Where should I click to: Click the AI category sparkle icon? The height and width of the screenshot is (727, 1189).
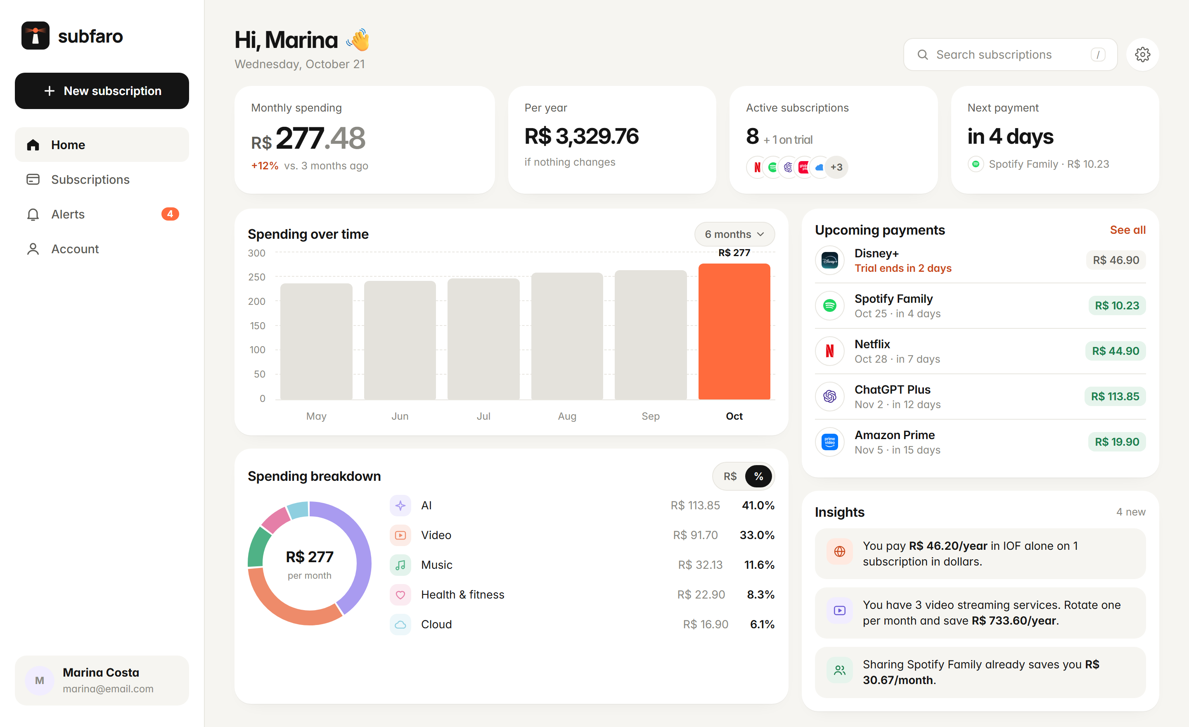(400, 506)
